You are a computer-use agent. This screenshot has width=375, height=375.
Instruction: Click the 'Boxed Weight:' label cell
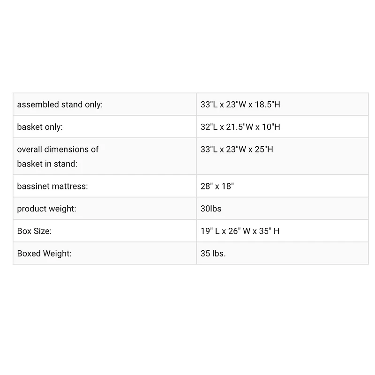(x=44, y=254)
